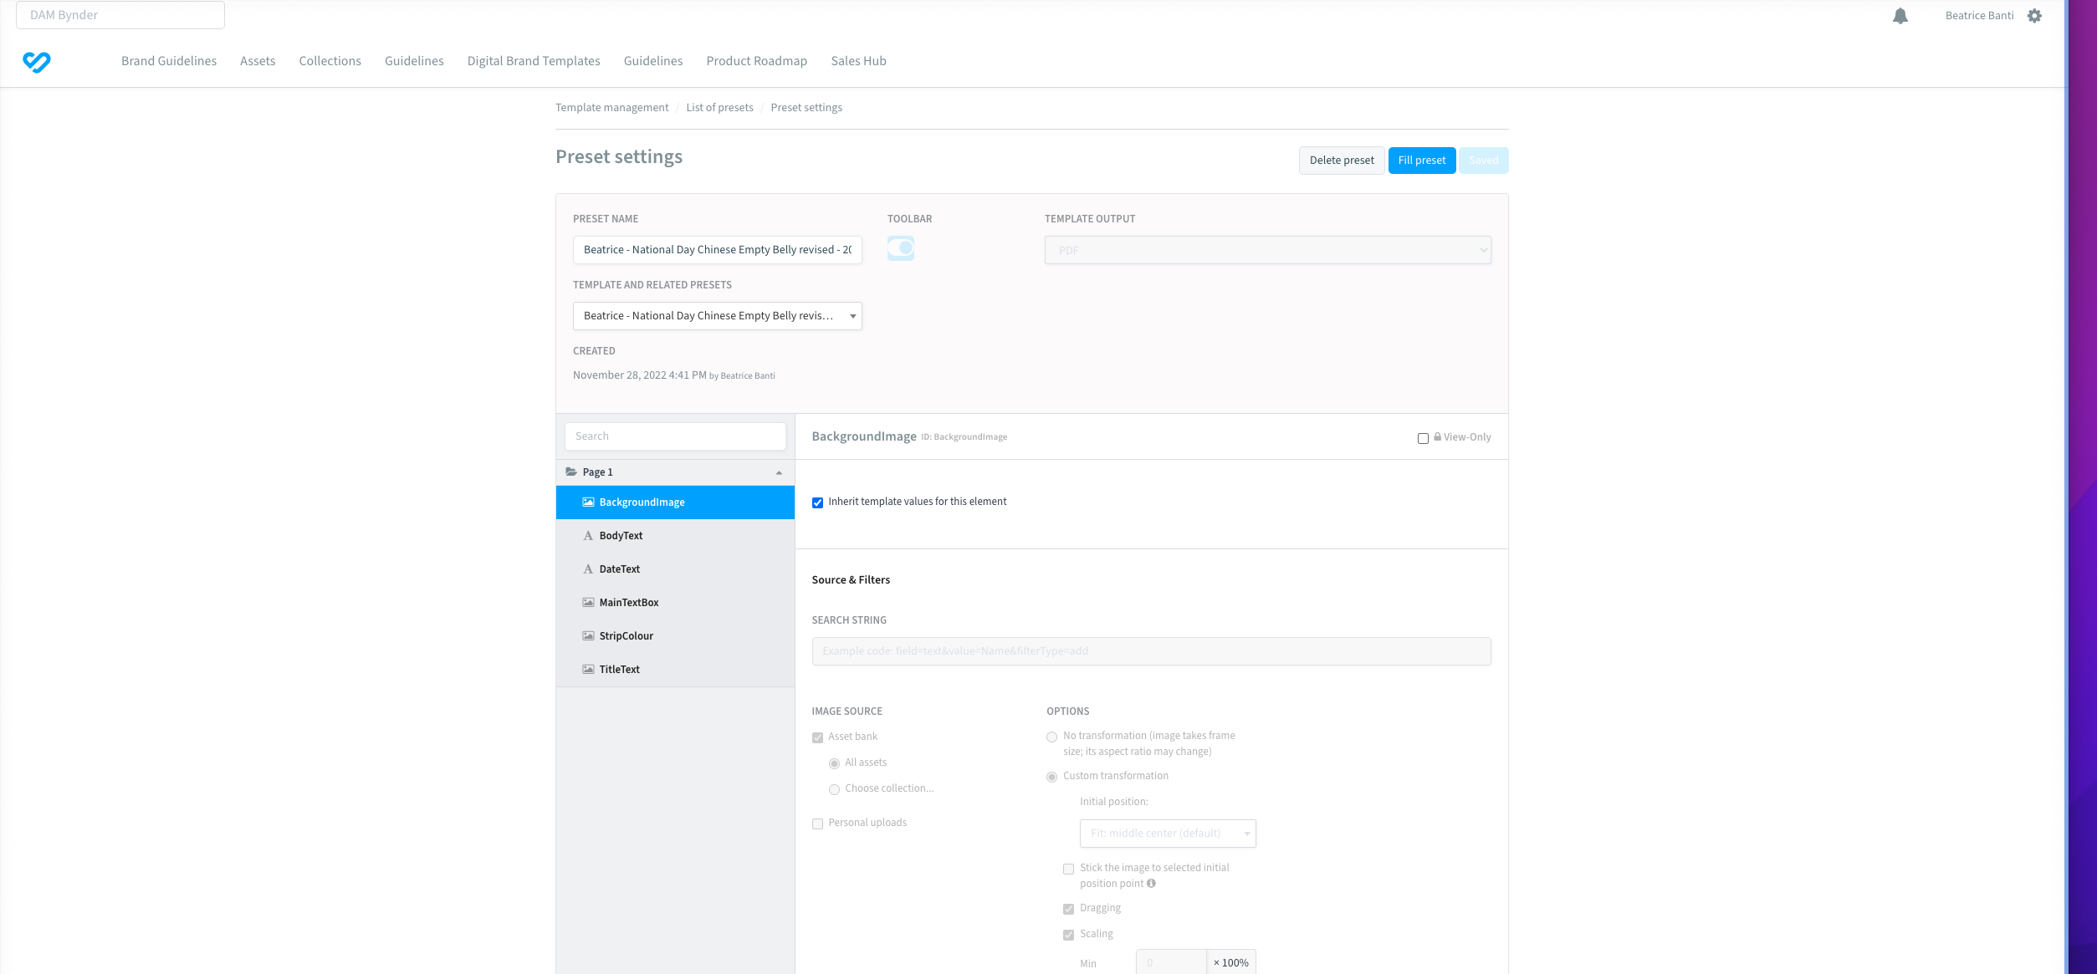Toggle the Dragging checkbox

1068,909
